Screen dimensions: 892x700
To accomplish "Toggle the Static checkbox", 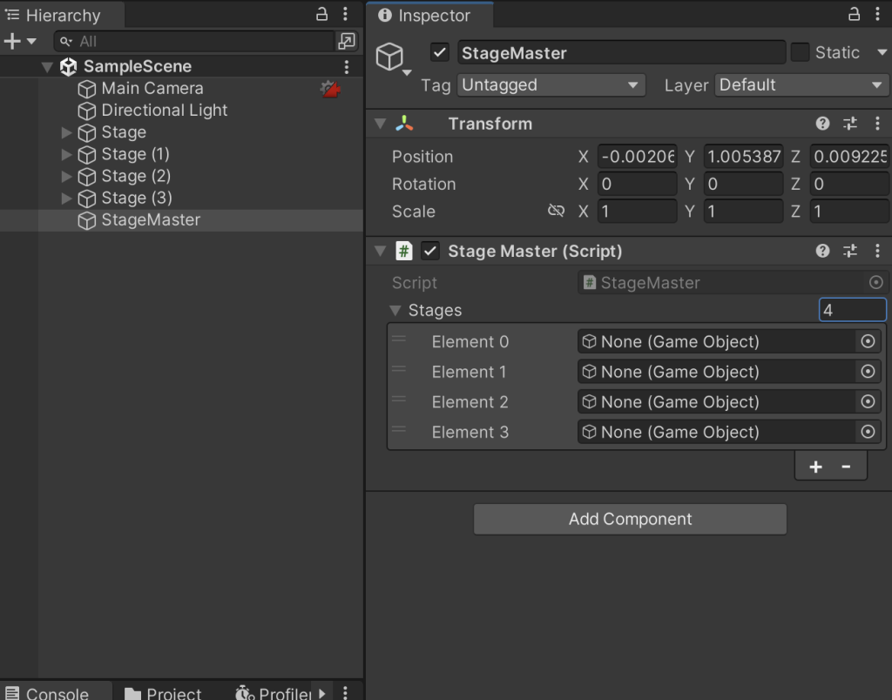I will [800, 52].
